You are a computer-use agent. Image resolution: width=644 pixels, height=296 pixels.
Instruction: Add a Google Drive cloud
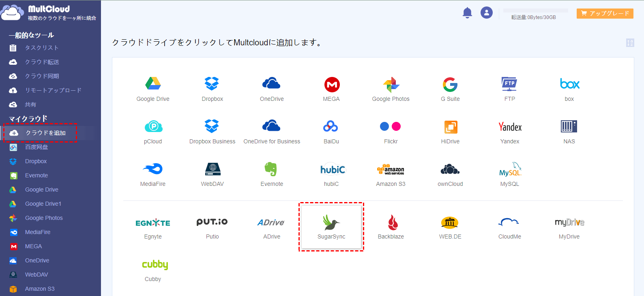pos(153,89)
